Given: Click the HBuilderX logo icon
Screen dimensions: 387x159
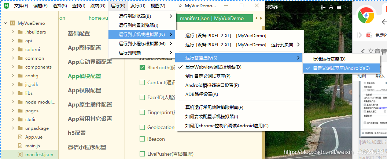Looking at the screenshot, I should [x=7, y=5].
